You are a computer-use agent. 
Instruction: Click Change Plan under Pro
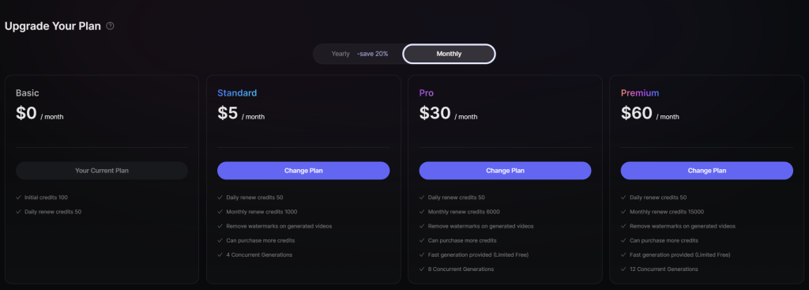pos(505,171)
